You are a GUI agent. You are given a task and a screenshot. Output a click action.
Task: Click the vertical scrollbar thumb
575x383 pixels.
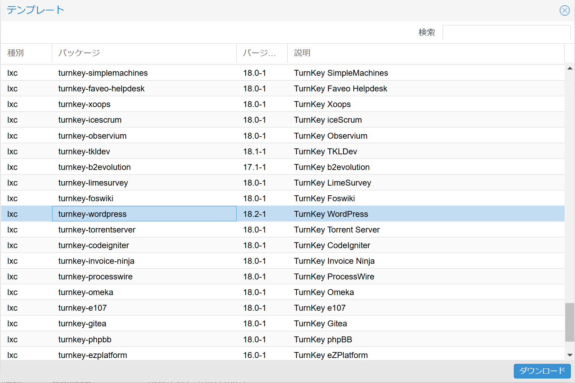tap(570, 323)
